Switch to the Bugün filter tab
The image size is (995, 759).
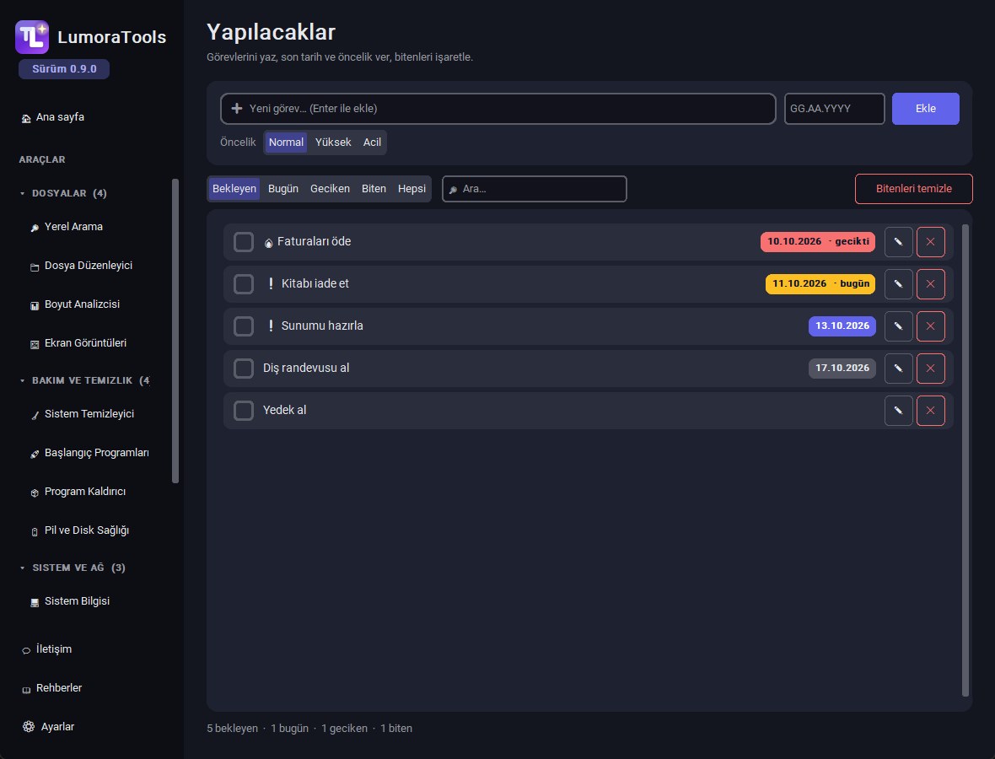283,188
